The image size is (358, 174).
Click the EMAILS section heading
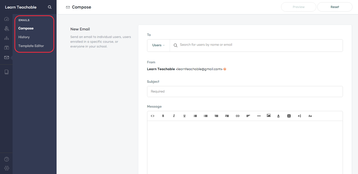click(x=24, y=20)
